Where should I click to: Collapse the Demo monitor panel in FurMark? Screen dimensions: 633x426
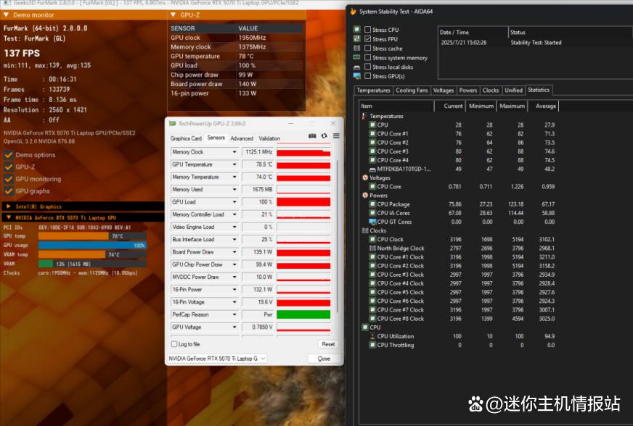coord(6,15)
